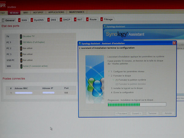Click 'Activé (1 connexion active)' Wifi text
This screenshot has width=184, height=138.
[35, 66]
